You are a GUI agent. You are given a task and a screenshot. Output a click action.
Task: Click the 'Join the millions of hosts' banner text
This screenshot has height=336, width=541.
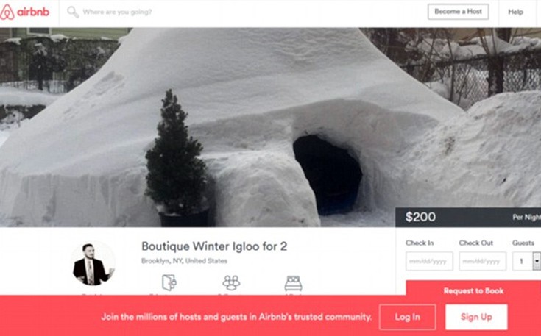coord(236,317)
